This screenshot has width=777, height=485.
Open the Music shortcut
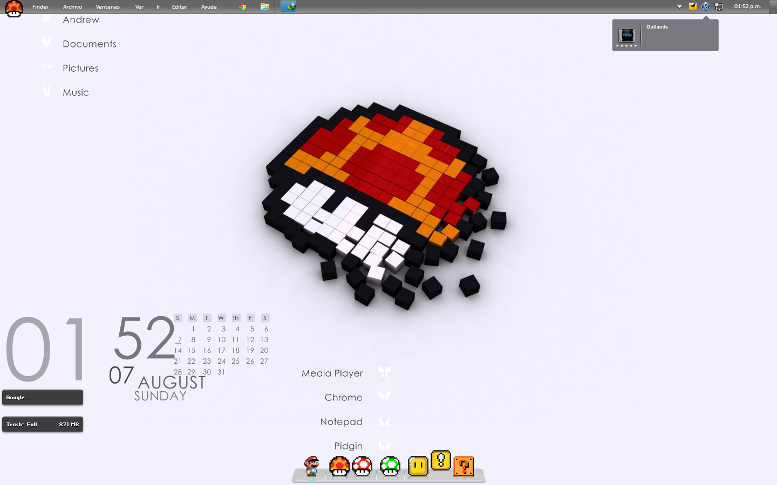(76, 92)
